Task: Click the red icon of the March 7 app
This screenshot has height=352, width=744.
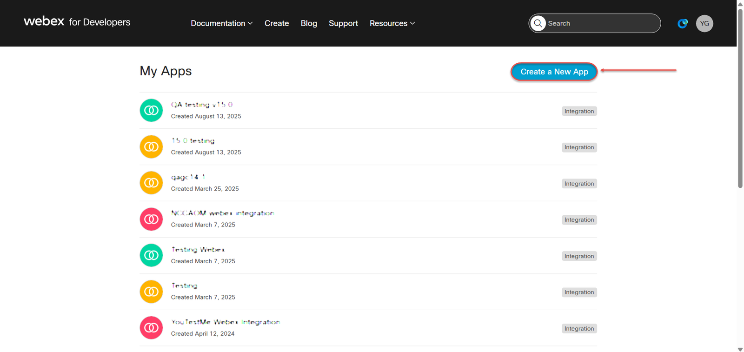Action: [151, 219]
